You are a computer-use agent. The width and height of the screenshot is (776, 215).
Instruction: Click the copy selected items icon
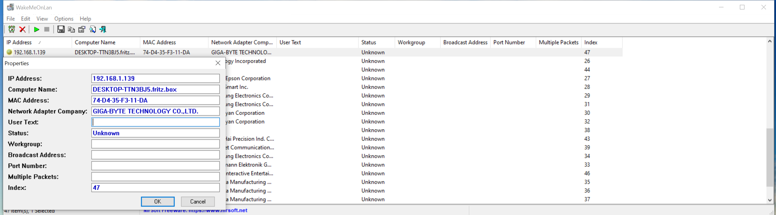coord(71,29)
